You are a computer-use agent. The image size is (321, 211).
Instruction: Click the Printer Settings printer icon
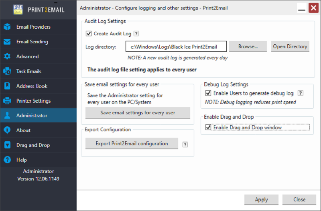(x=7, y=101)
